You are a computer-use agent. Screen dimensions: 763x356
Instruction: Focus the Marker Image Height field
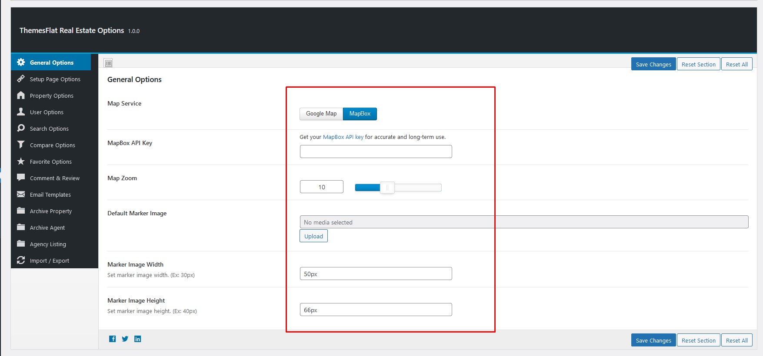pyautogui.click(x=376, y=310)
